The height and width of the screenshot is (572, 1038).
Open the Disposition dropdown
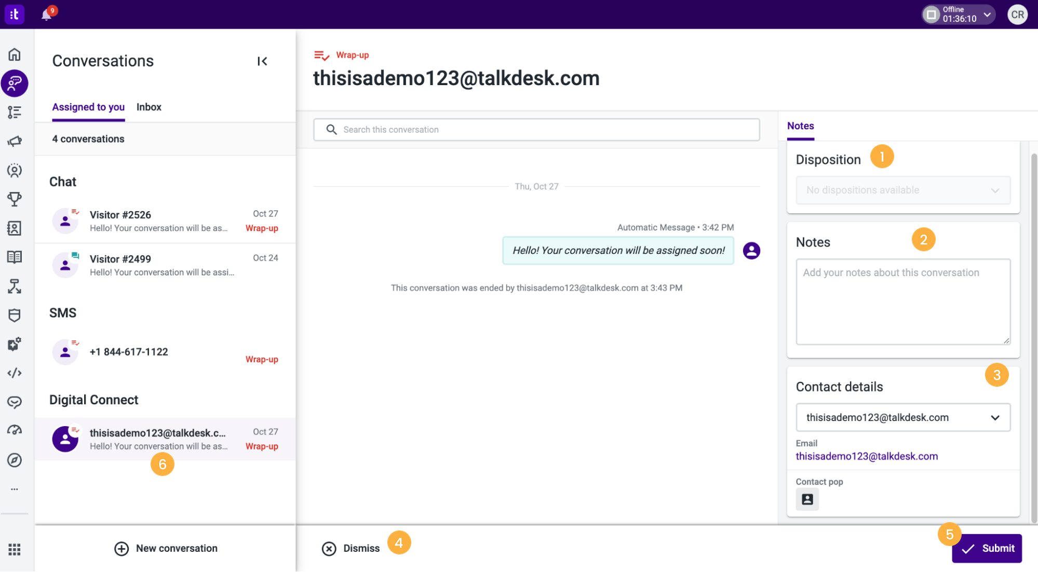(x=902, y=190)
